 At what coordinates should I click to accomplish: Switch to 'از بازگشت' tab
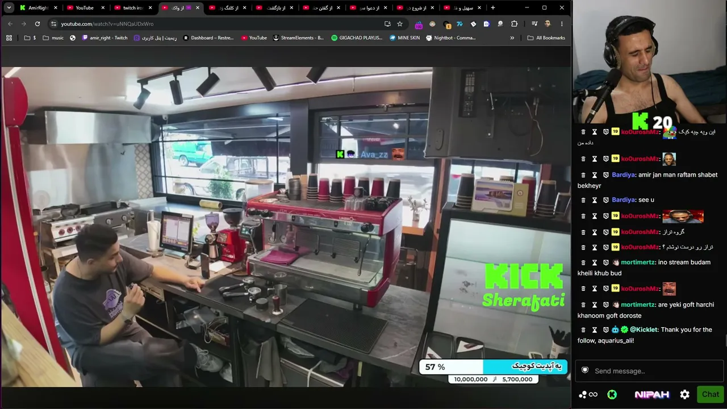(x=274, y=8)
